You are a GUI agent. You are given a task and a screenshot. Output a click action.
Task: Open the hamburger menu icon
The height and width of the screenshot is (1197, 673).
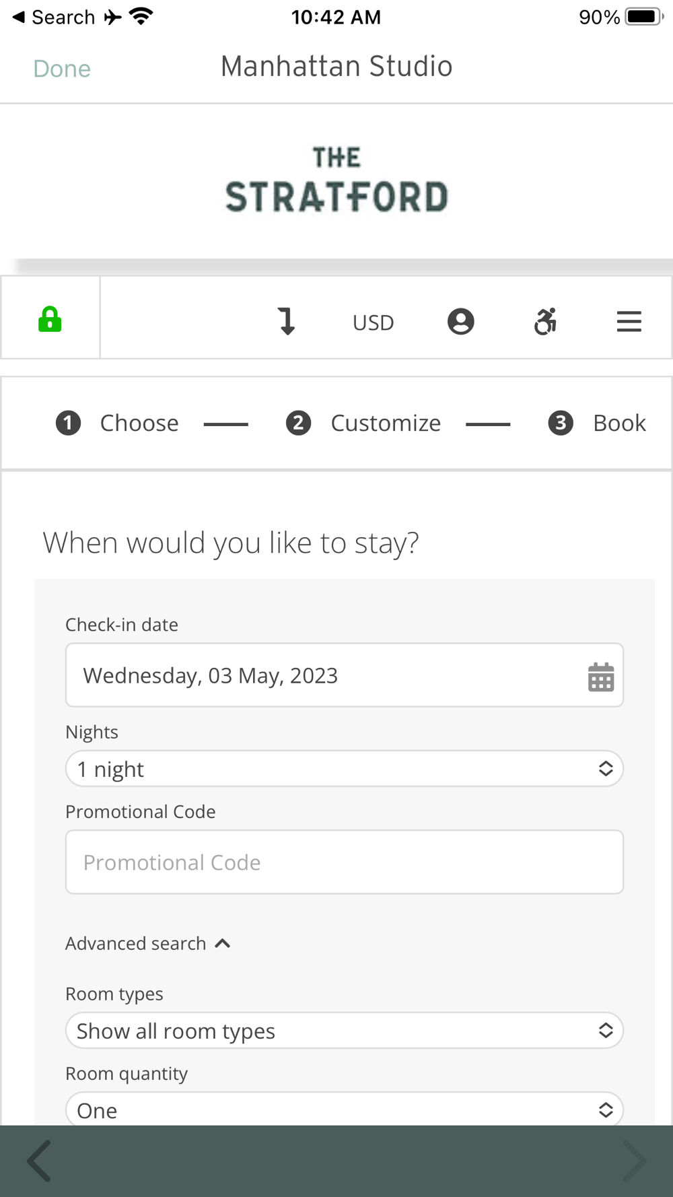tap(629, 322)
